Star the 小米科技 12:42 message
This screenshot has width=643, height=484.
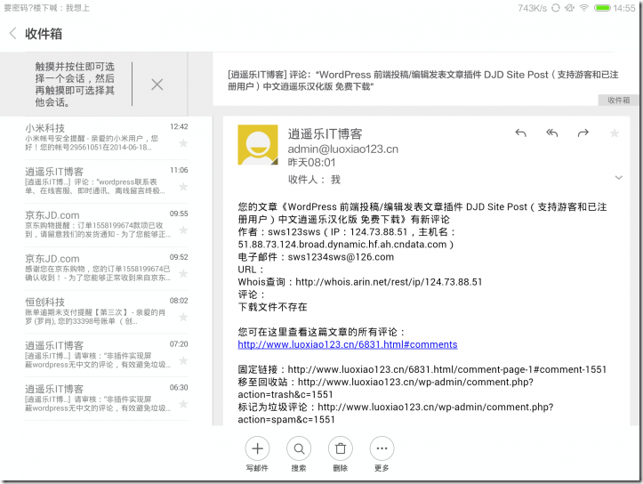pyautogui.click(x=183, y=143)
